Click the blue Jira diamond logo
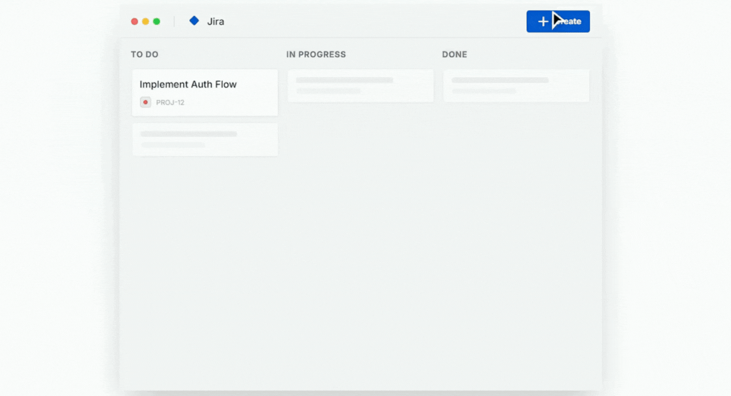 tap(194, 21)
